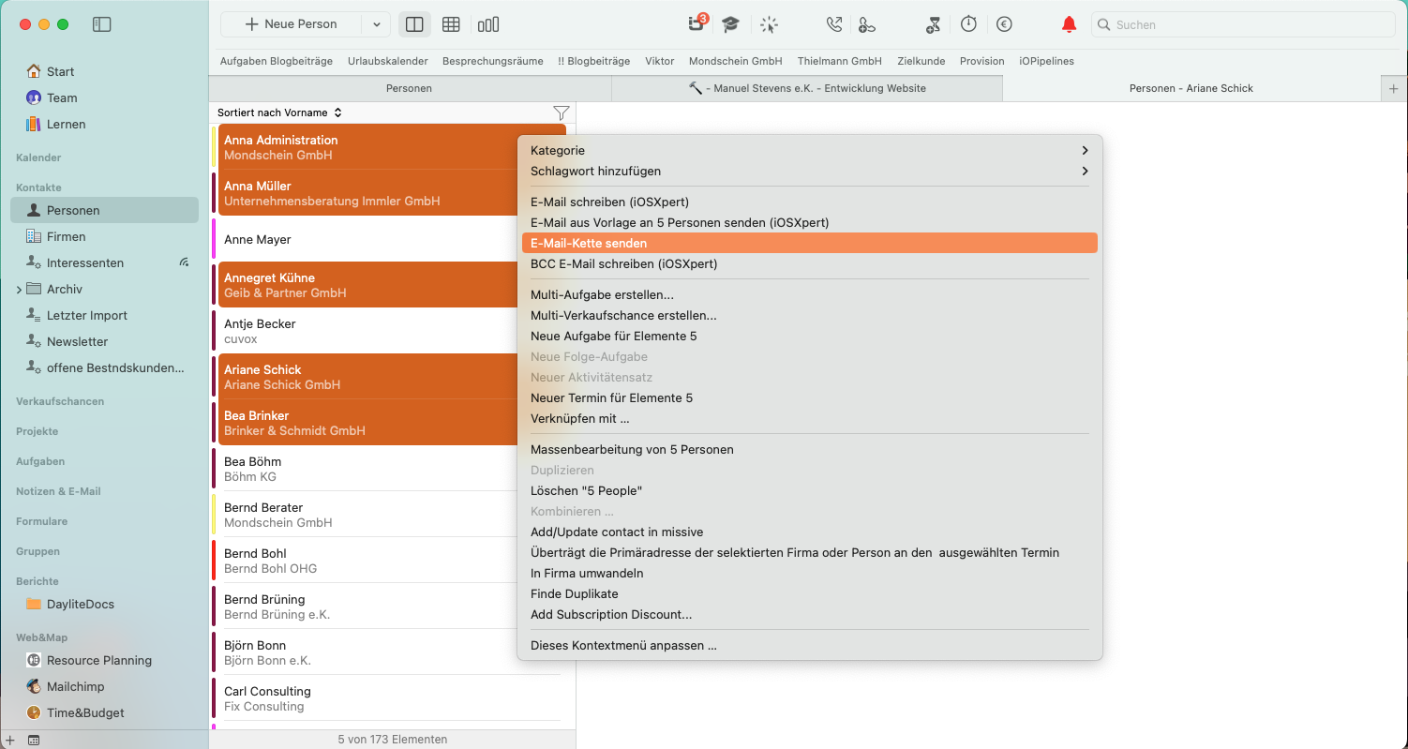Open the filter funnel above person list
The width and height of the screenshot is (1408, 749).
[561, 112]
